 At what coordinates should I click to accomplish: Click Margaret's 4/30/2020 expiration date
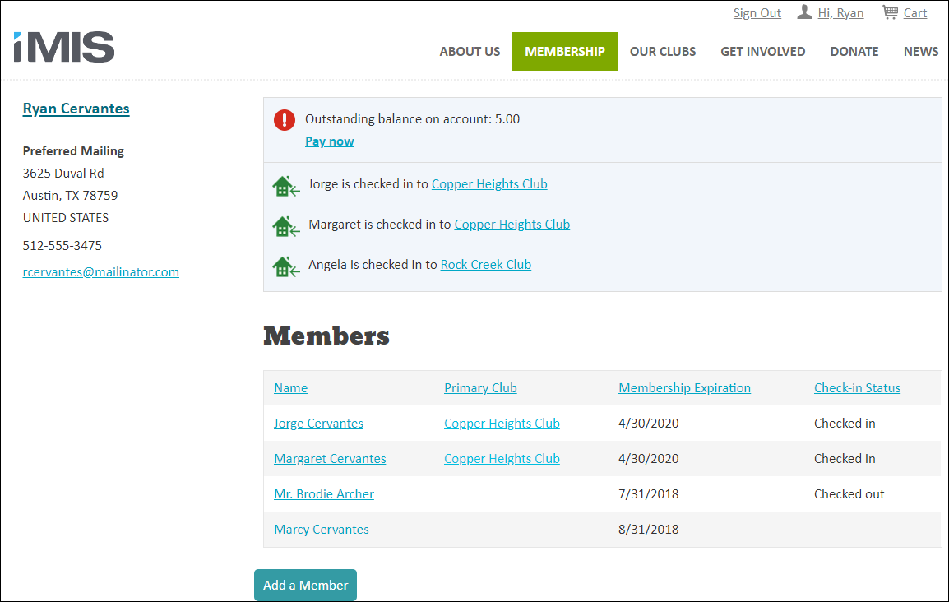click(648, 459)
